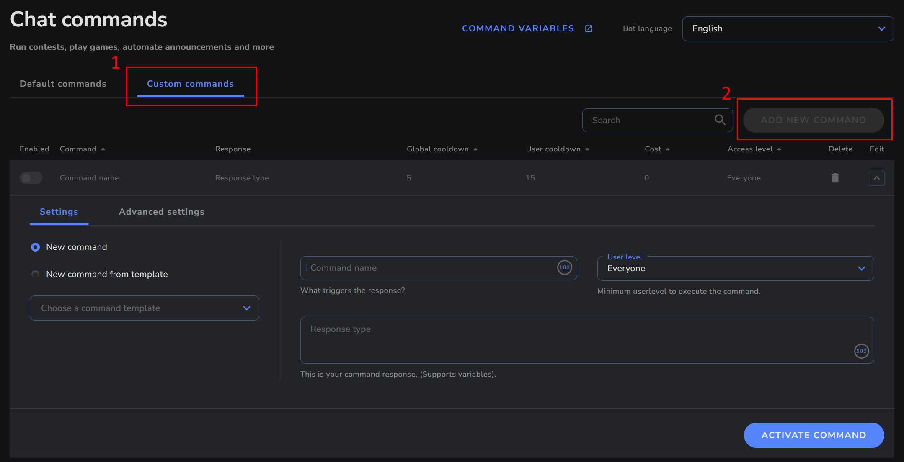Collapse the command row edit chevron
This screenshot has width=904, height=462.
tap(876, 178)
